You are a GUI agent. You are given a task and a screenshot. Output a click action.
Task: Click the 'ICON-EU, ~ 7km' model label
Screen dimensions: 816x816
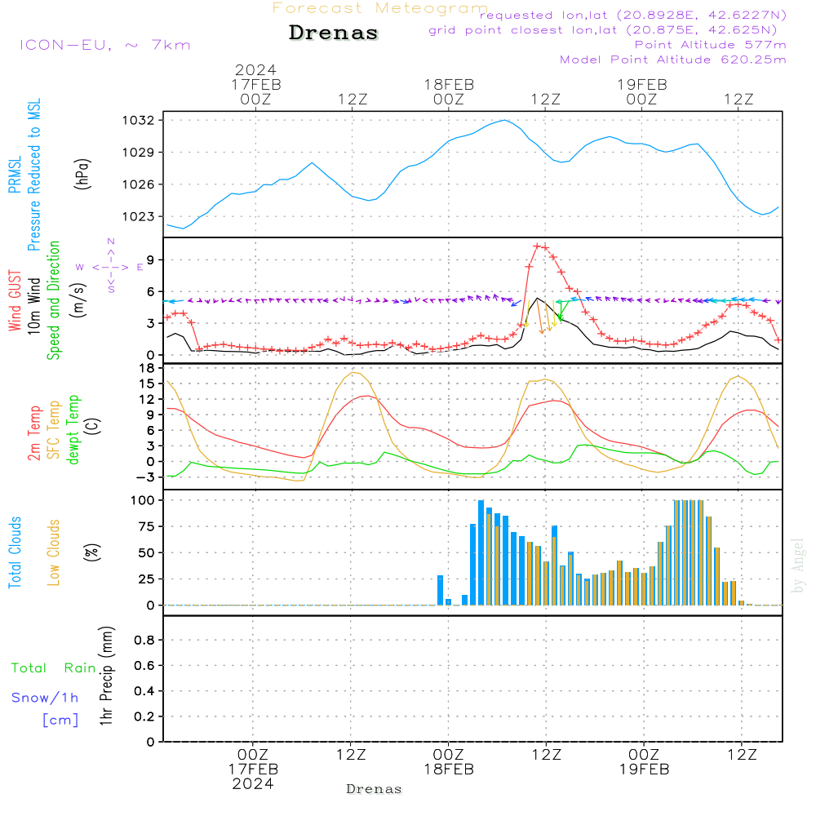click(105, 45)
